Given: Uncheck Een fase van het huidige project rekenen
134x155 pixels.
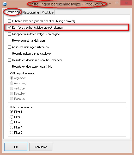Looking at the screenshot, I should (x=9, y=28).
